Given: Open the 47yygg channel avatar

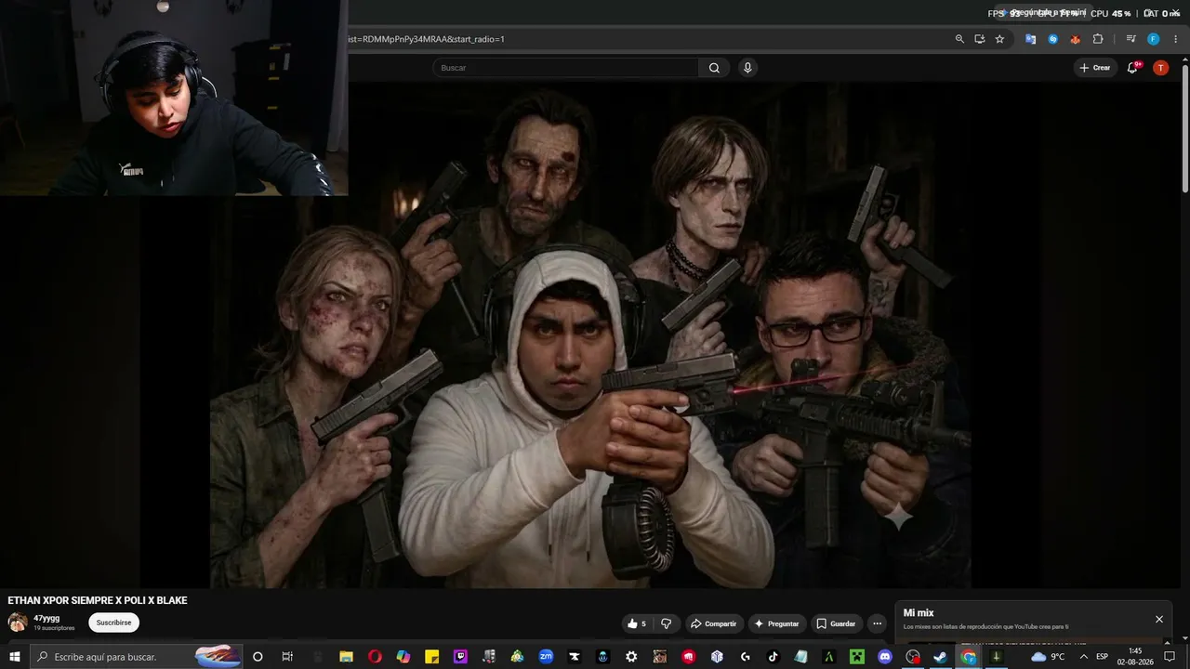Looking at the screenshot, I should [x=18, y=623].
